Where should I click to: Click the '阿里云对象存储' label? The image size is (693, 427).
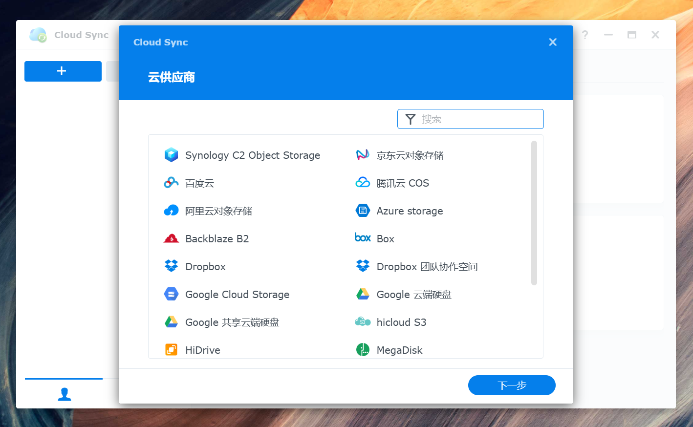pos(218,211)
